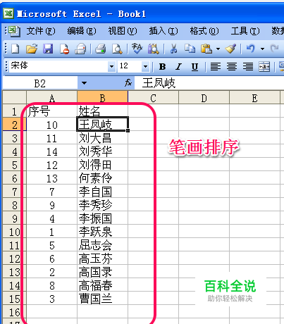Open the Paste options dropdown arrow
This screenshot has width=284, height=324.
click(x=218, y=49)
